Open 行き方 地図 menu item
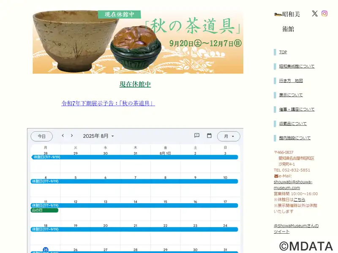Screen dimensions: 338x253 (291, 81)
